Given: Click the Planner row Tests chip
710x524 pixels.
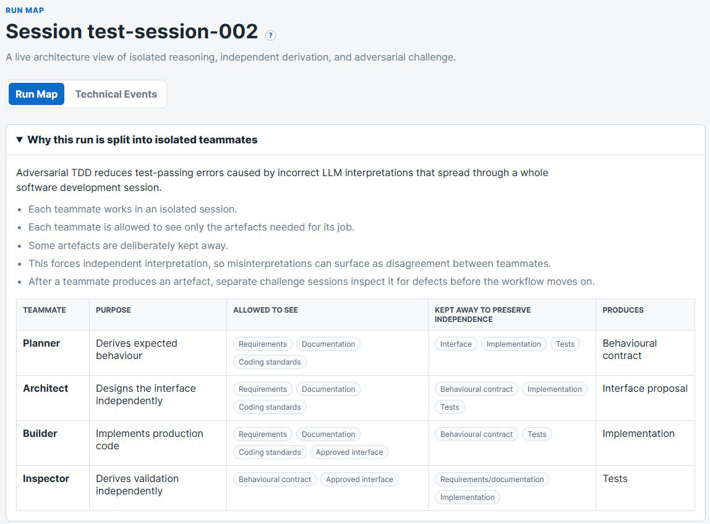Looking at the screenshot, I should (x=565, y=344).
